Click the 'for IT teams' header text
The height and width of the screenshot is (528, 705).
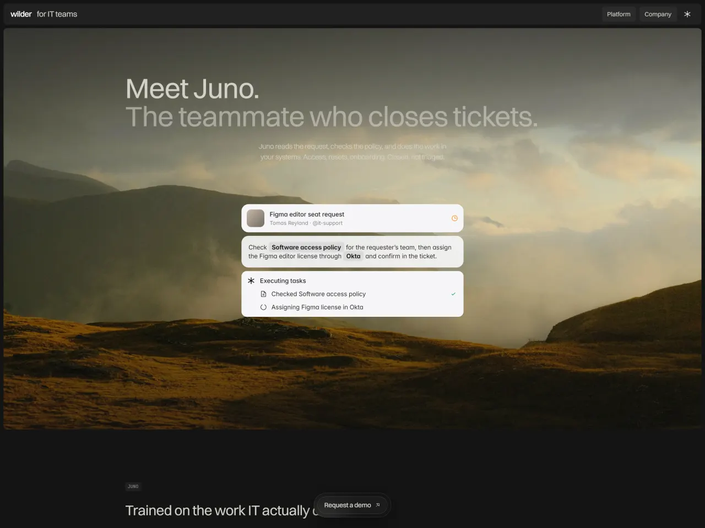57,14
